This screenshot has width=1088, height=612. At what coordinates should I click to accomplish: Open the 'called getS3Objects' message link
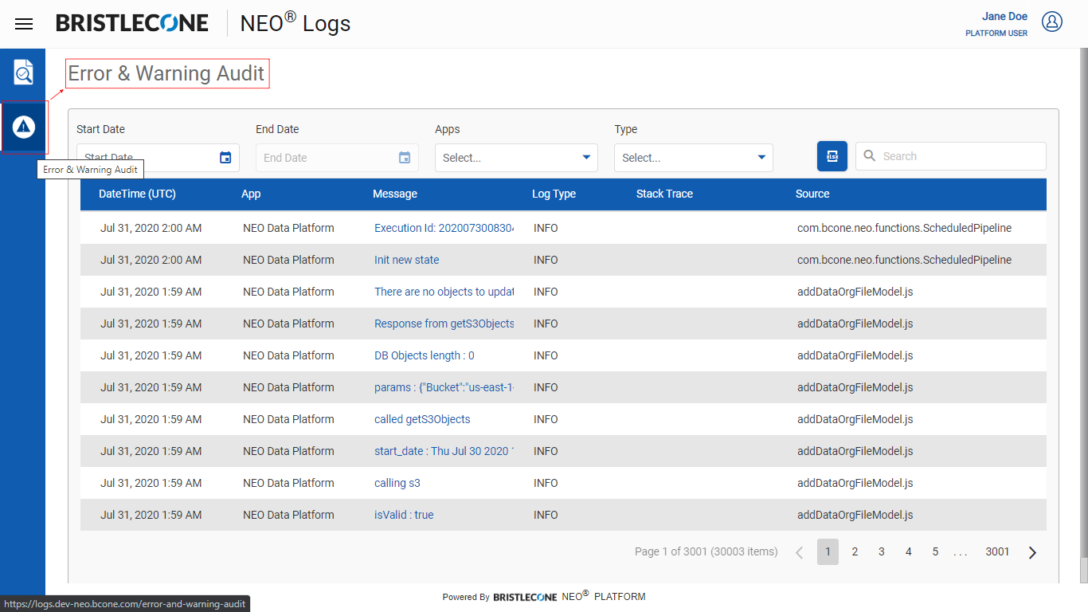(x=422, y=419)
